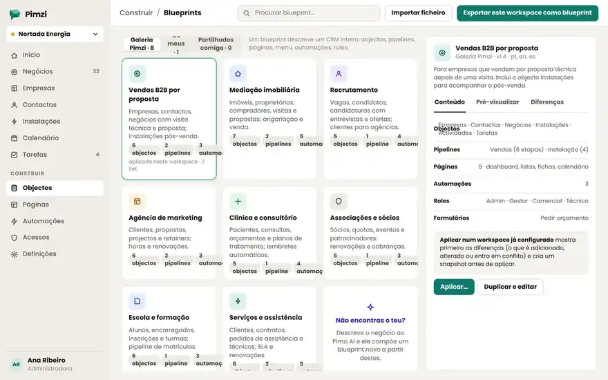608x380 pixels.
Task: Select the Conteúdo tab
Action: coord(449,102)
